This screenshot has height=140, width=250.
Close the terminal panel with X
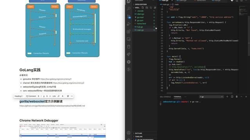click(246, 96)
